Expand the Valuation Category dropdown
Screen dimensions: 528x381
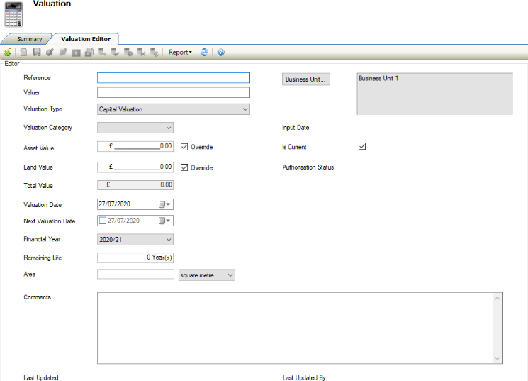click(x=168, y=128)
